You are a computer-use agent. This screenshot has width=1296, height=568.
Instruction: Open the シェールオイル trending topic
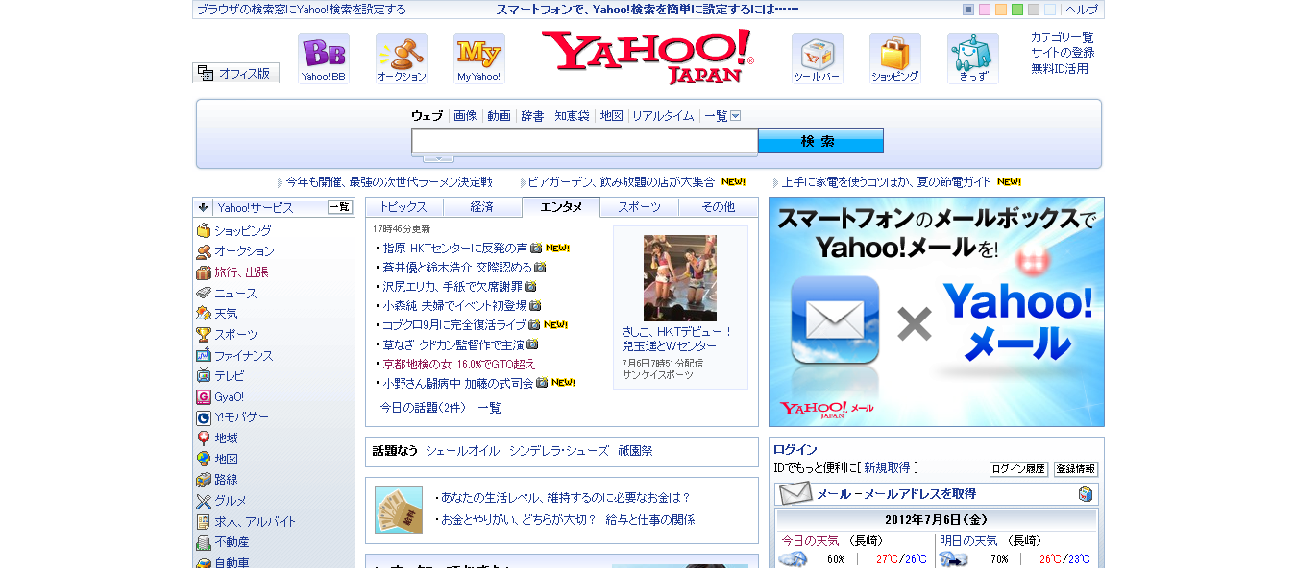pos(462,451)
